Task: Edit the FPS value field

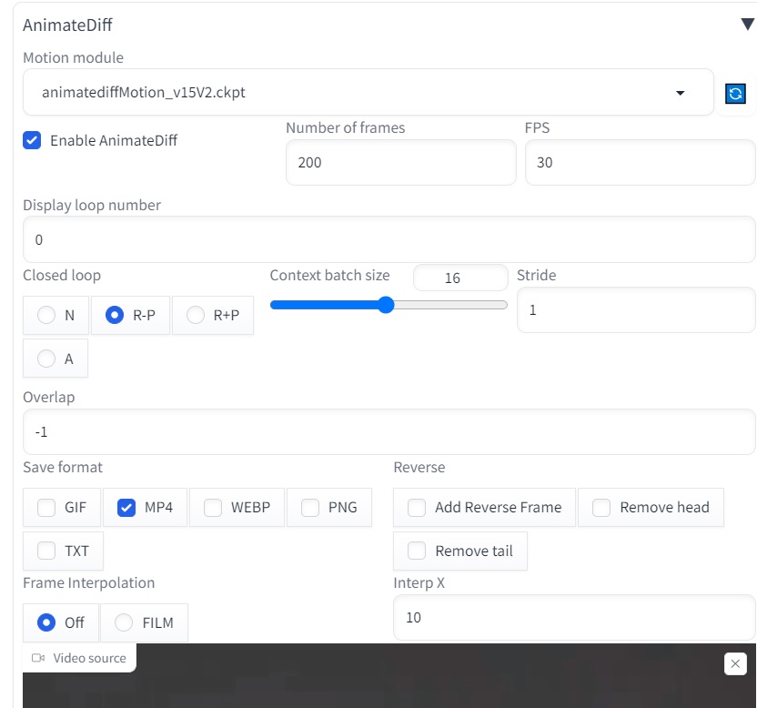Action: [x=641, y=162]
